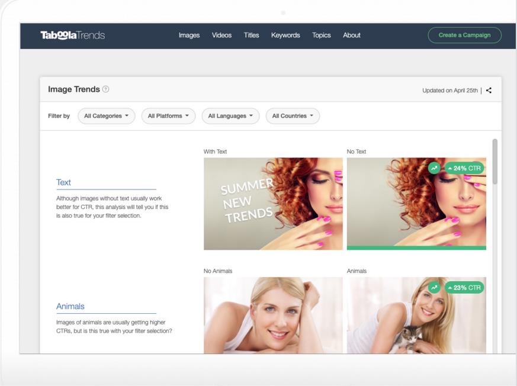Select Keywords in the top navigation
The image size is (517, 386).
(x=285, y=36)
